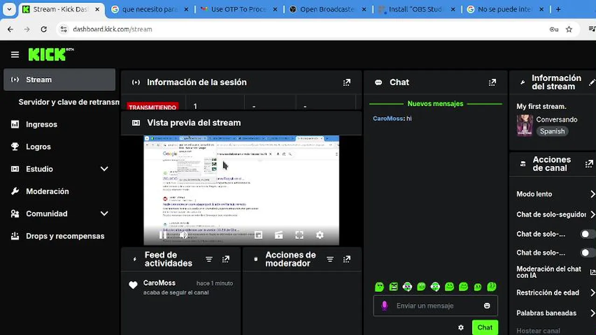Open the hamburger menu beside Kick logo
This screenshot has height=335, width=596.
click(15, 55)
